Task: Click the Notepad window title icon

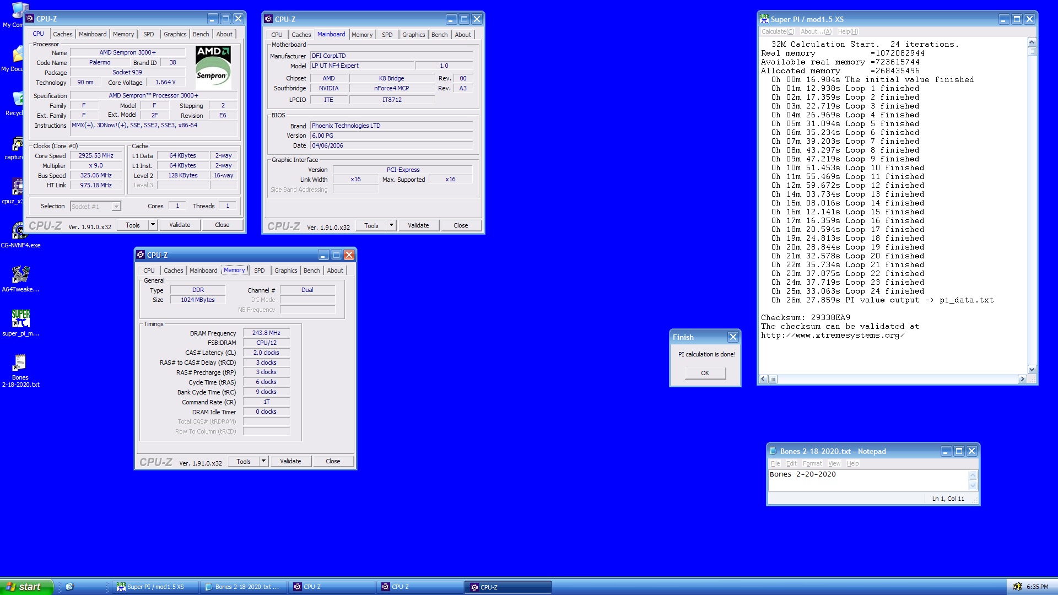Action: click(x=773, y=451)
